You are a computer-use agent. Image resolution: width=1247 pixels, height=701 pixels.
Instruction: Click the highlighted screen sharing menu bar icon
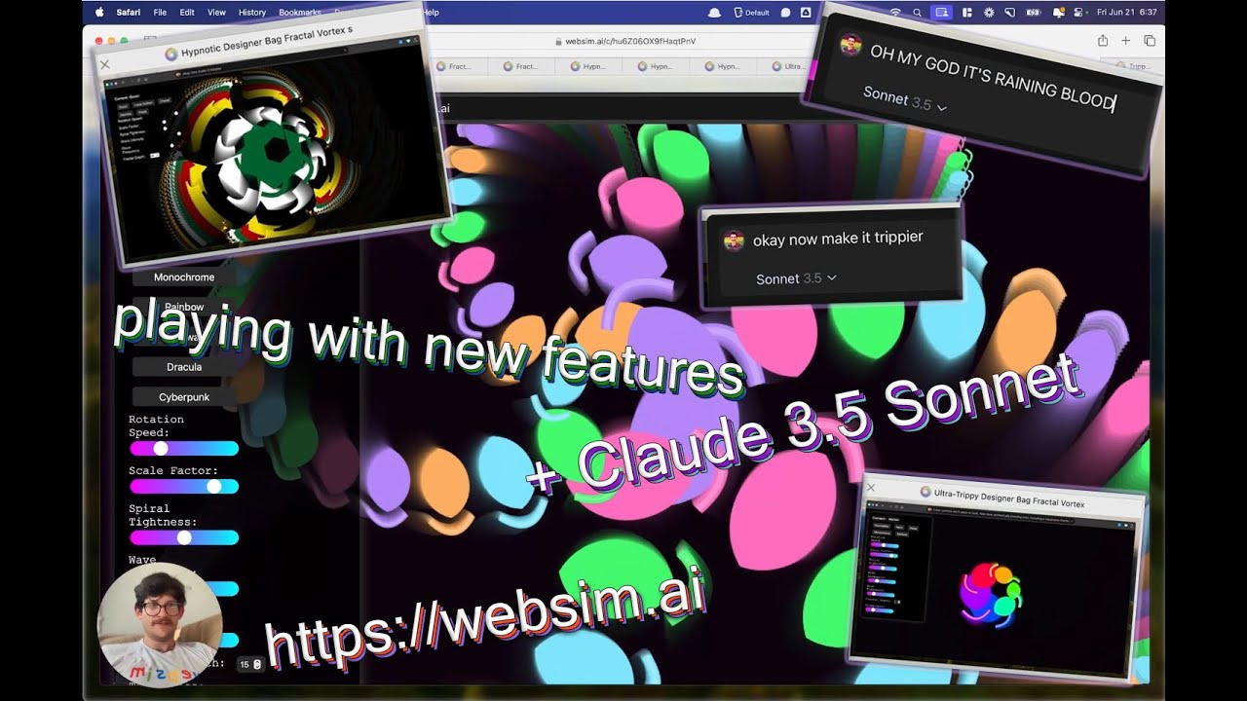[941, 13]
